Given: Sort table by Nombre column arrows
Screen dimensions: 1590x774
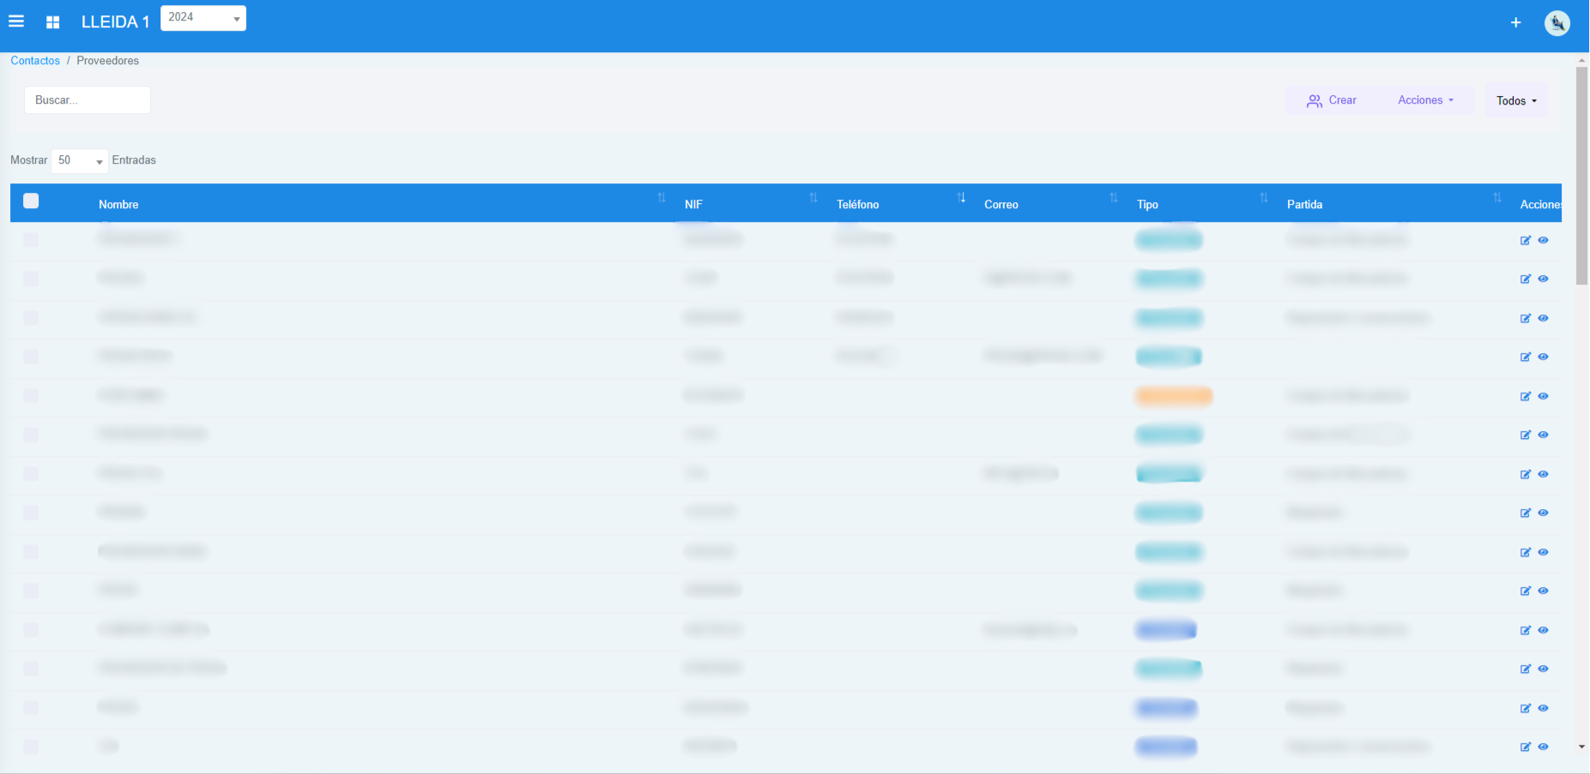Looking at the screenshot, I should click(x=661, y=198).
